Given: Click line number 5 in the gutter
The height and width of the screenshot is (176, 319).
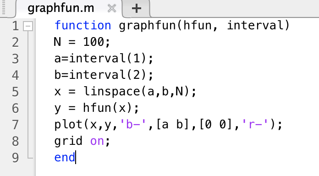Looking at the screenshot, I should (15, 92).
